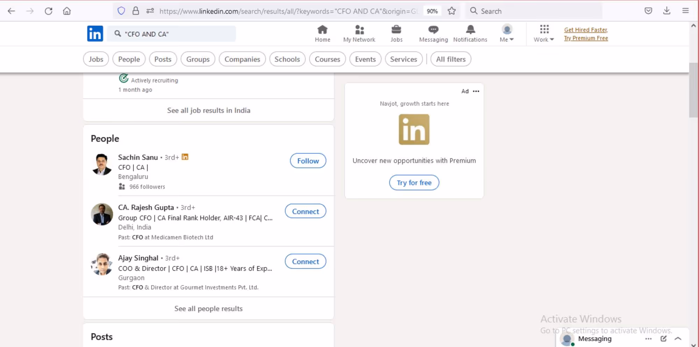699x347 pixels.
Task: Filter results by Schools
Action: 287,59
